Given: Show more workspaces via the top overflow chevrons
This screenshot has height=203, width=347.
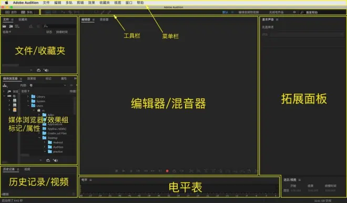Looking at the screenshot, I should pyautogui.click(x=294, y=12).
